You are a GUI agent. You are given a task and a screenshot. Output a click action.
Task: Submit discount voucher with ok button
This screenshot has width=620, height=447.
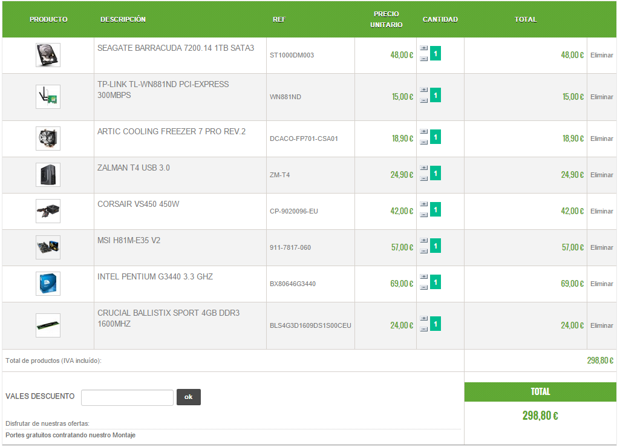[x=189, y=397]
